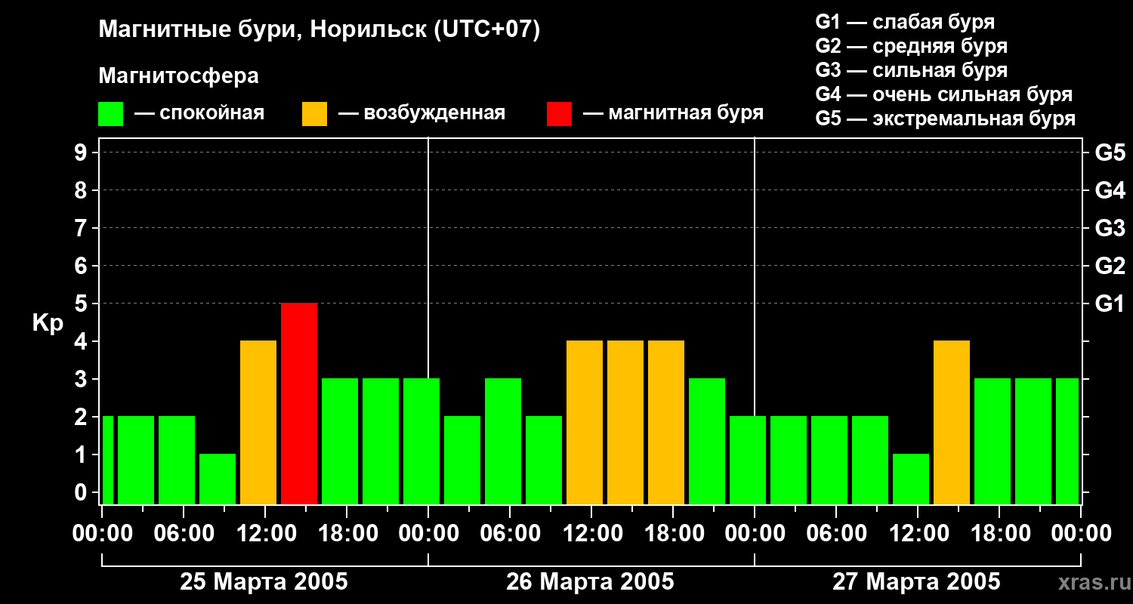Click the '— спокойная' legend label
The width and height of the screenshot is (1133, 604).
click(x=199, y=113)
